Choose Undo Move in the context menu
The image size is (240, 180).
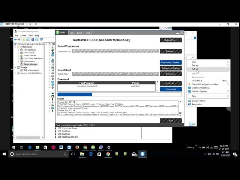208,81
